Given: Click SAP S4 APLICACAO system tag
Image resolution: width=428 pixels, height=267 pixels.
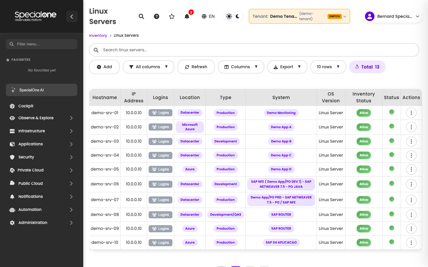Looking at the screenshot, I should 281,242.
